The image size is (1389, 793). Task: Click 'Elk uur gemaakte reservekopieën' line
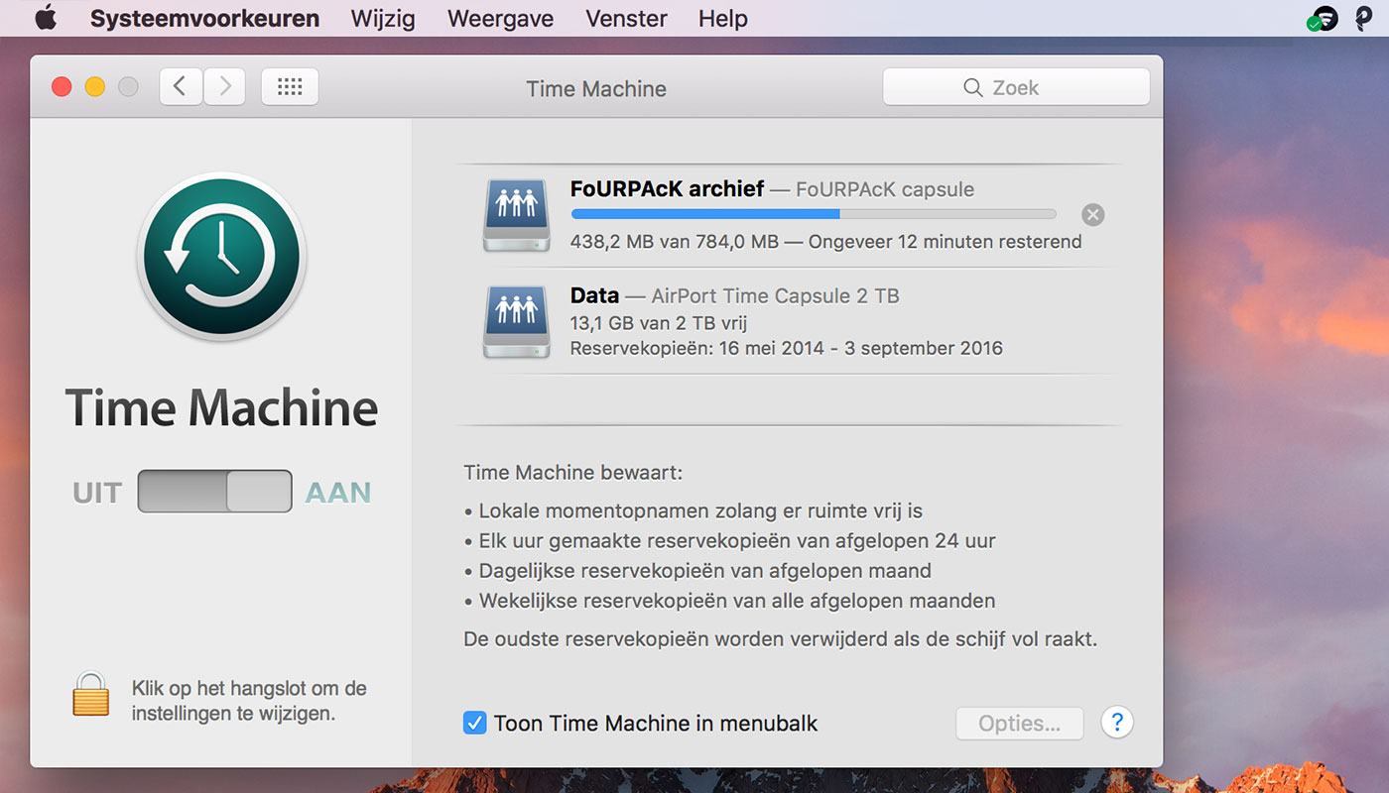pyautogui.click(x=730, y=541)
